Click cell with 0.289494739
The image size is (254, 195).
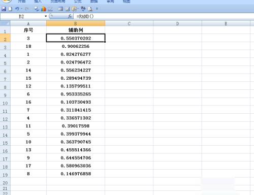[76, 78]
